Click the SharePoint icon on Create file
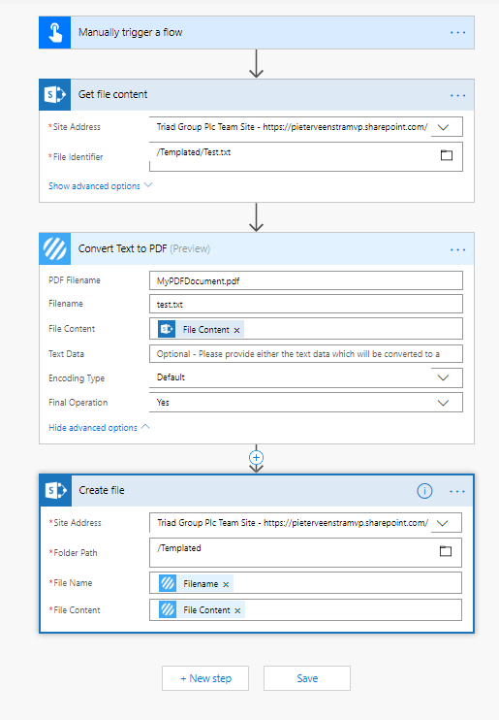Screen dimensions: 499x720 tap(56, 490)
